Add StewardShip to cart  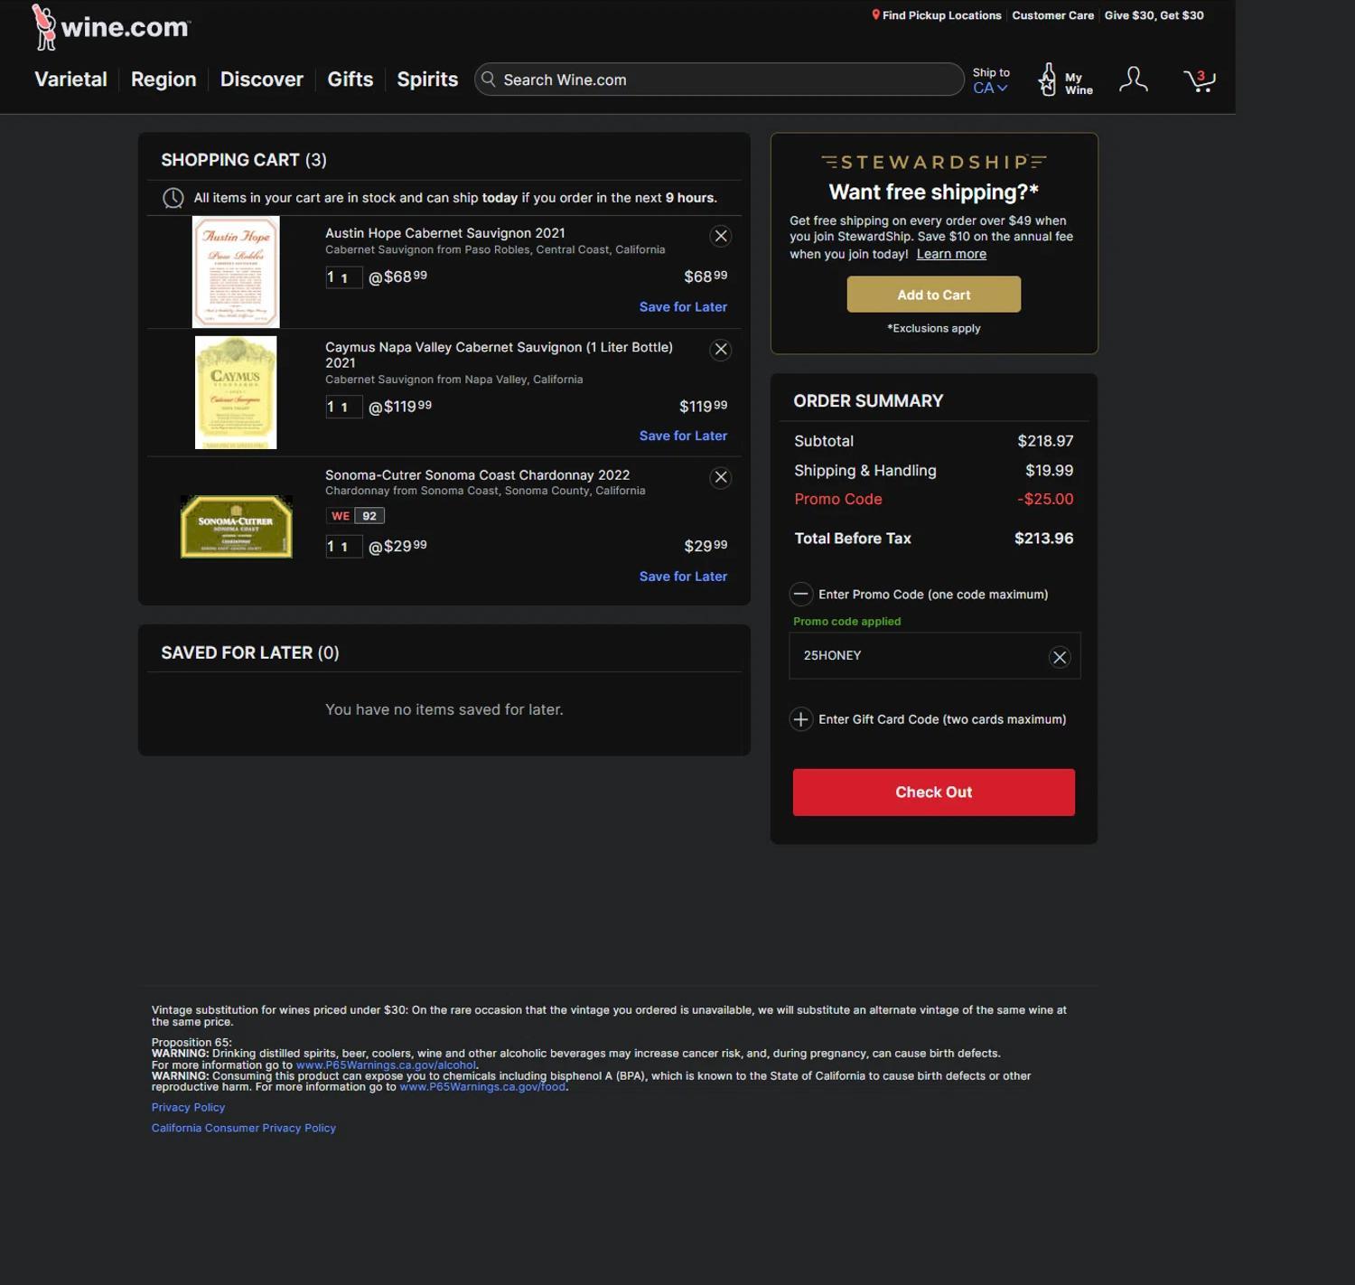point(934,295)
